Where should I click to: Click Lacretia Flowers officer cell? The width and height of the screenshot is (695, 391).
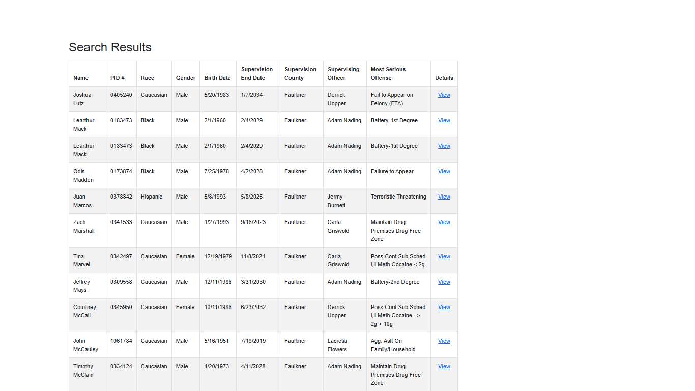(337, 345)
